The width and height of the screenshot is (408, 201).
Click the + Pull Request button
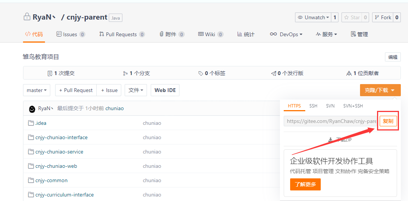[76, 90]
